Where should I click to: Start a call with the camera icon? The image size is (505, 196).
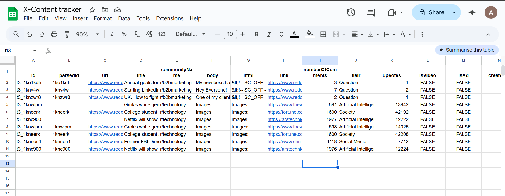(392, 12)
